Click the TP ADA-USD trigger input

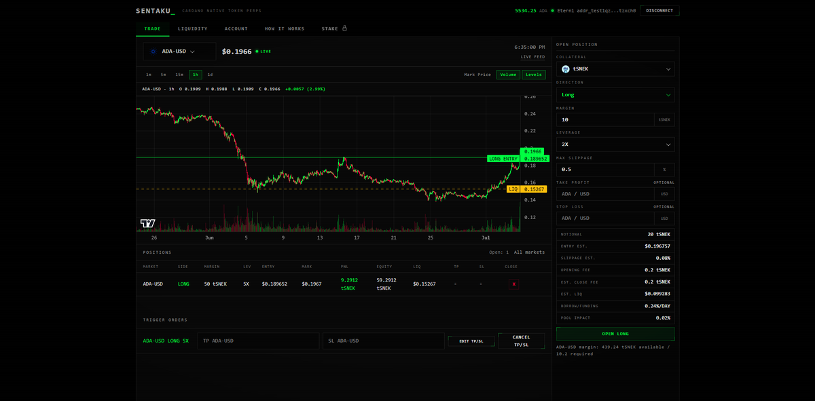pyautogui.click(x=258, y=341)
